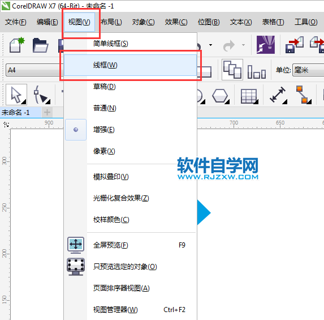Open the 表格(T) menu
324x320 pixels.
click(x=273, y=22)
